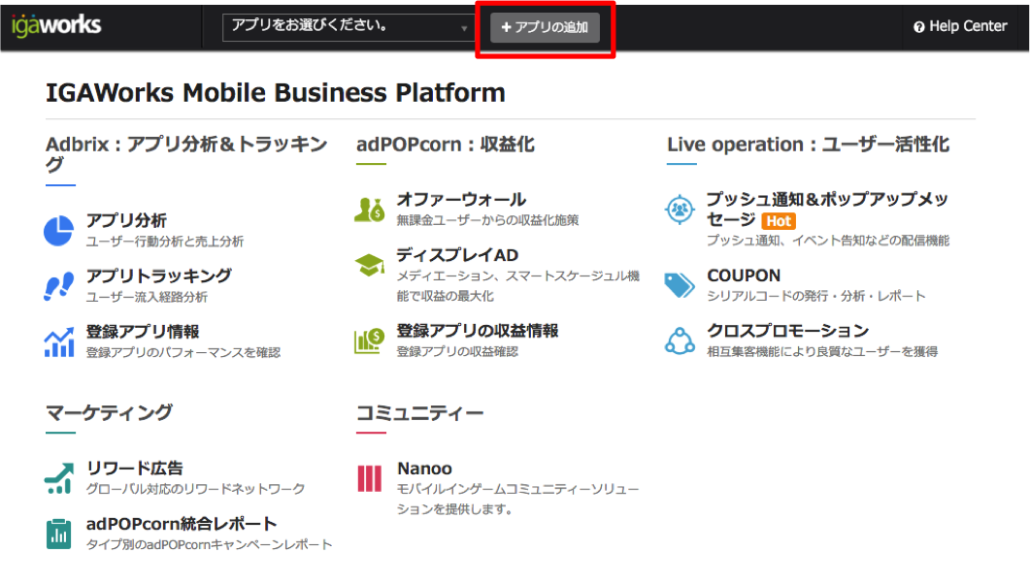
Task: Open the 登録アプリの収益情報 link
Action: pyautogui.click(x=478, y=331)
